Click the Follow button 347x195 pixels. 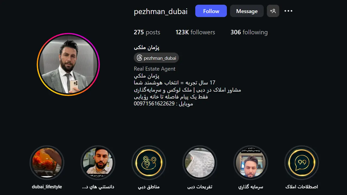[211, 11]
